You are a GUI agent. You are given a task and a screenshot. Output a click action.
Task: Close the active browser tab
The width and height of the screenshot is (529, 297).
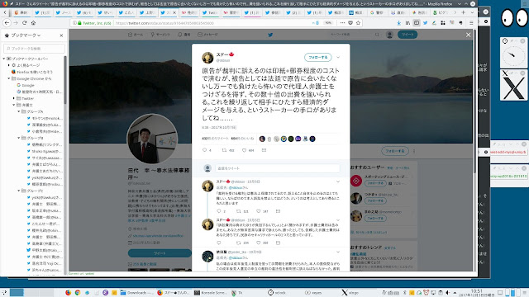(174, 12)
